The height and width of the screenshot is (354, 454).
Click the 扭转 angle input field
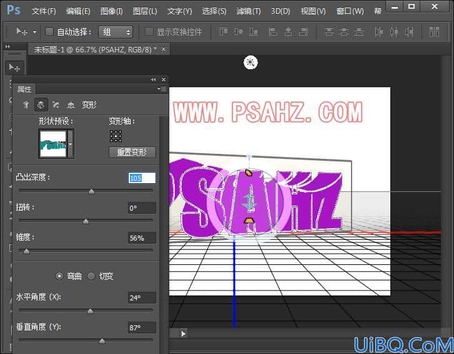(142, 208)
